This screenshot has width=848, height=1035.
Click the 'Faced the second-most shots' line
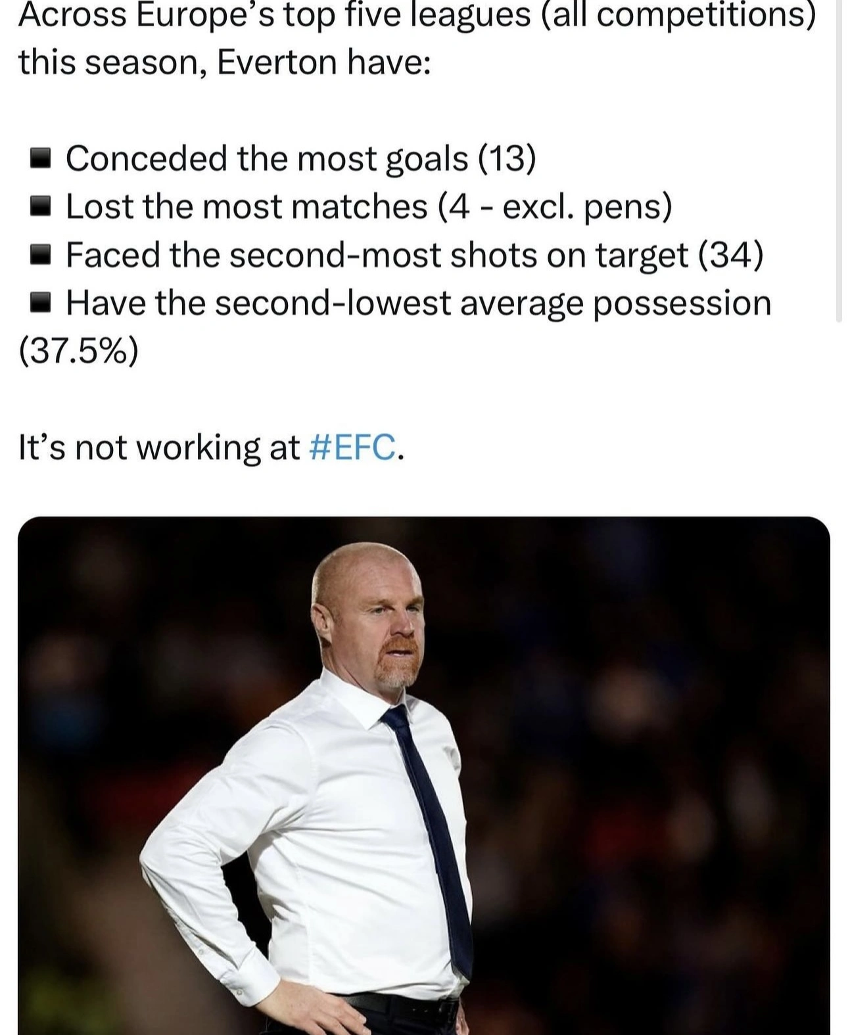[375, 255]
